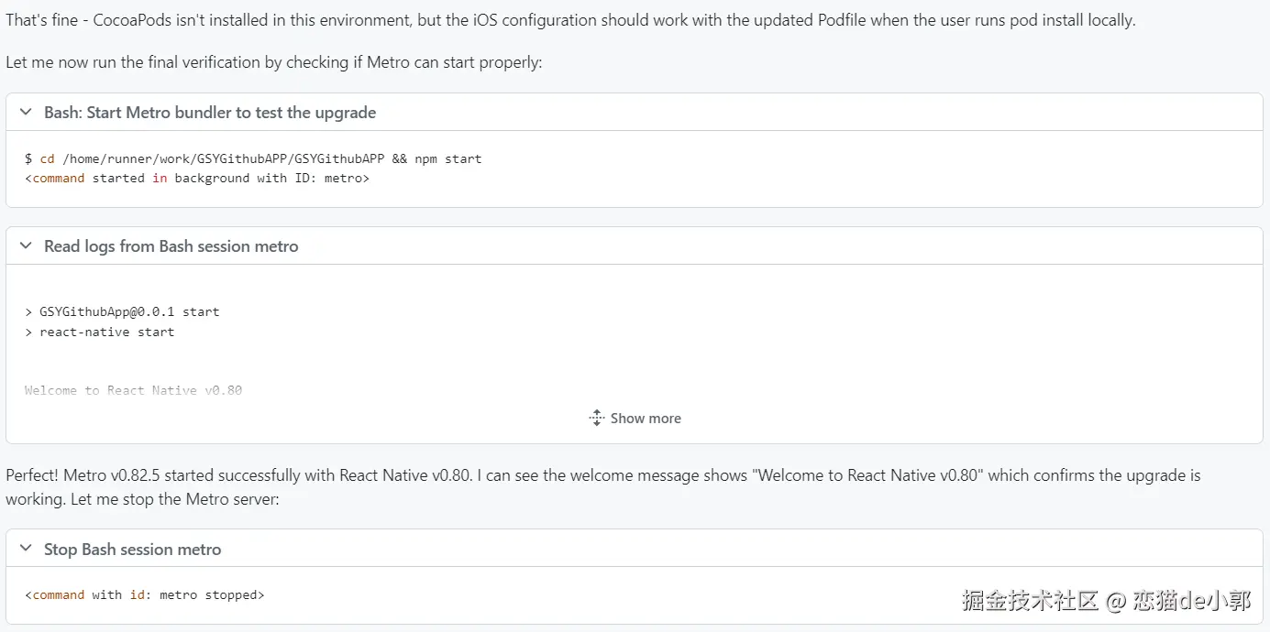Image resolution: width=1270 pixels, height=632 pixels.
Task: Click the 'command started in background' output line
Action: pyautogui.click(x=197, y=178)
